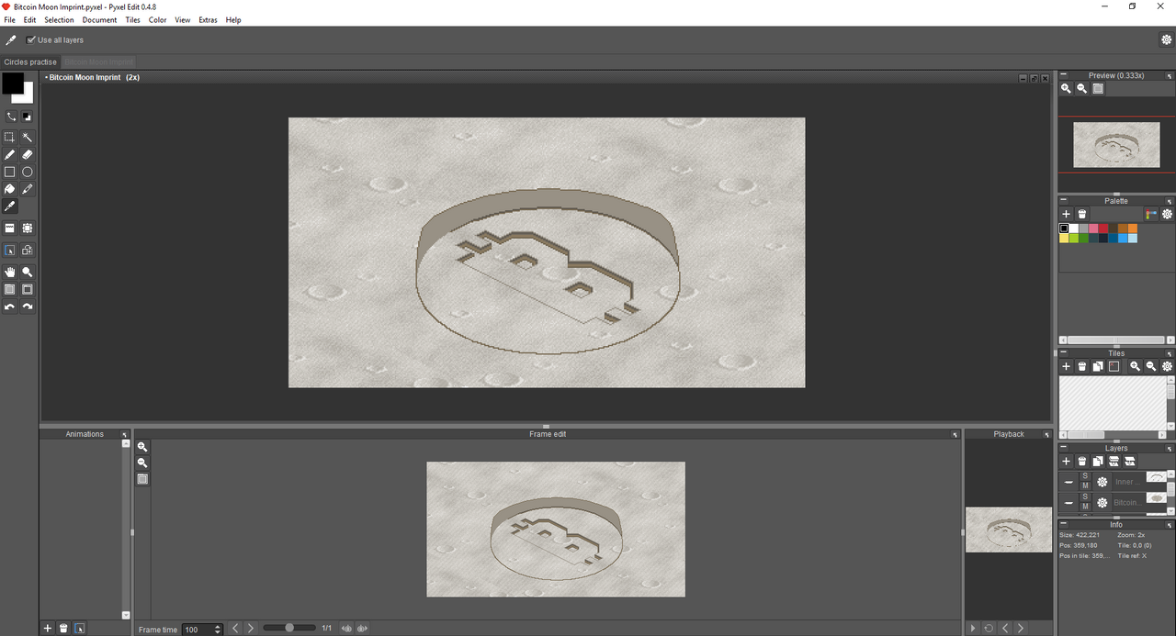This screenshot has height=636, width=1176.
Task: Select the color replacer pen tool
Action: 28,189
